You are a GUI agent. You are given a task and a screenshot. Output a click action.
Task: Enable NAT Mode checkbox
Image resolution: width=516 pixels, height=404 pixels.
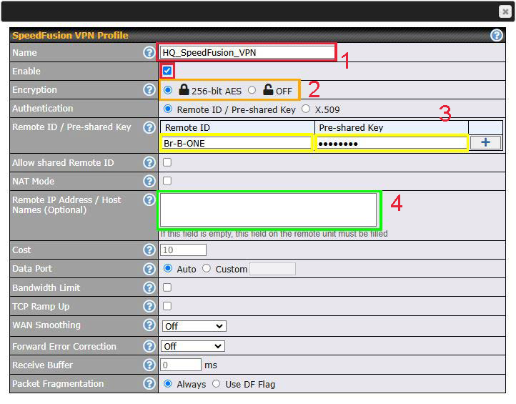point(167,181)
